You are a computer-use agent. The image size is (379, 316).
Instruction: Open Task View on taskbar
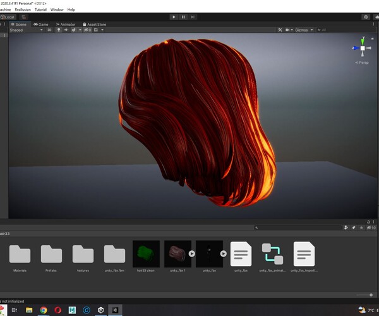[x=15, y=310]
